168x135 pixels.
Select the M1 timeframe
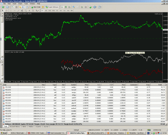[x=42, y=11]
